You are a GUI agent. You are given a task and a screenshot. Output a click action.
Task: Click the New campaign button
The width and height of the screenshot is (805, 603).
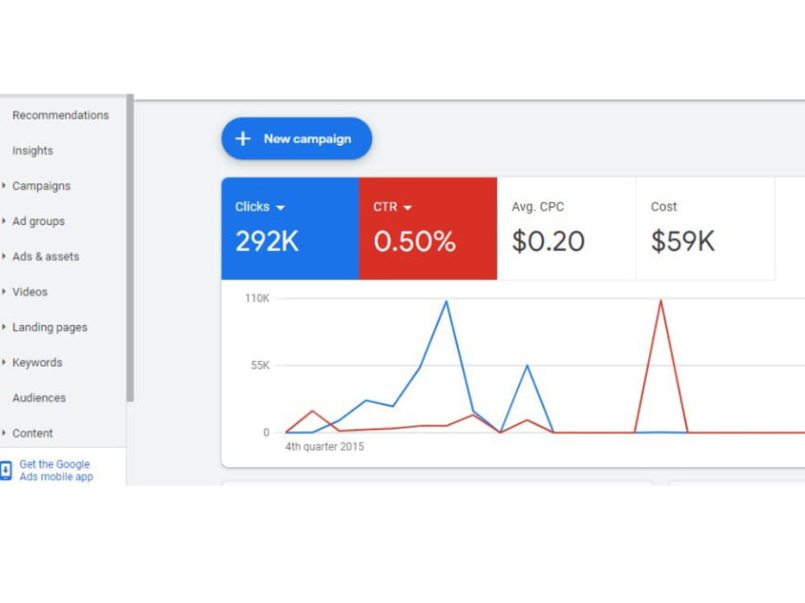[297, 138]
